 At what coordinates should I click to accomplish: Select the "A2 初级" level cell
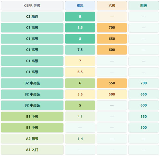pos(32,139)
